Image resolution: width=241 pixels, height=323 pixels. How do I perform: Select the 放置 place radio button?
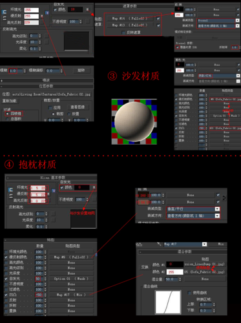click(x=69, y=114)
